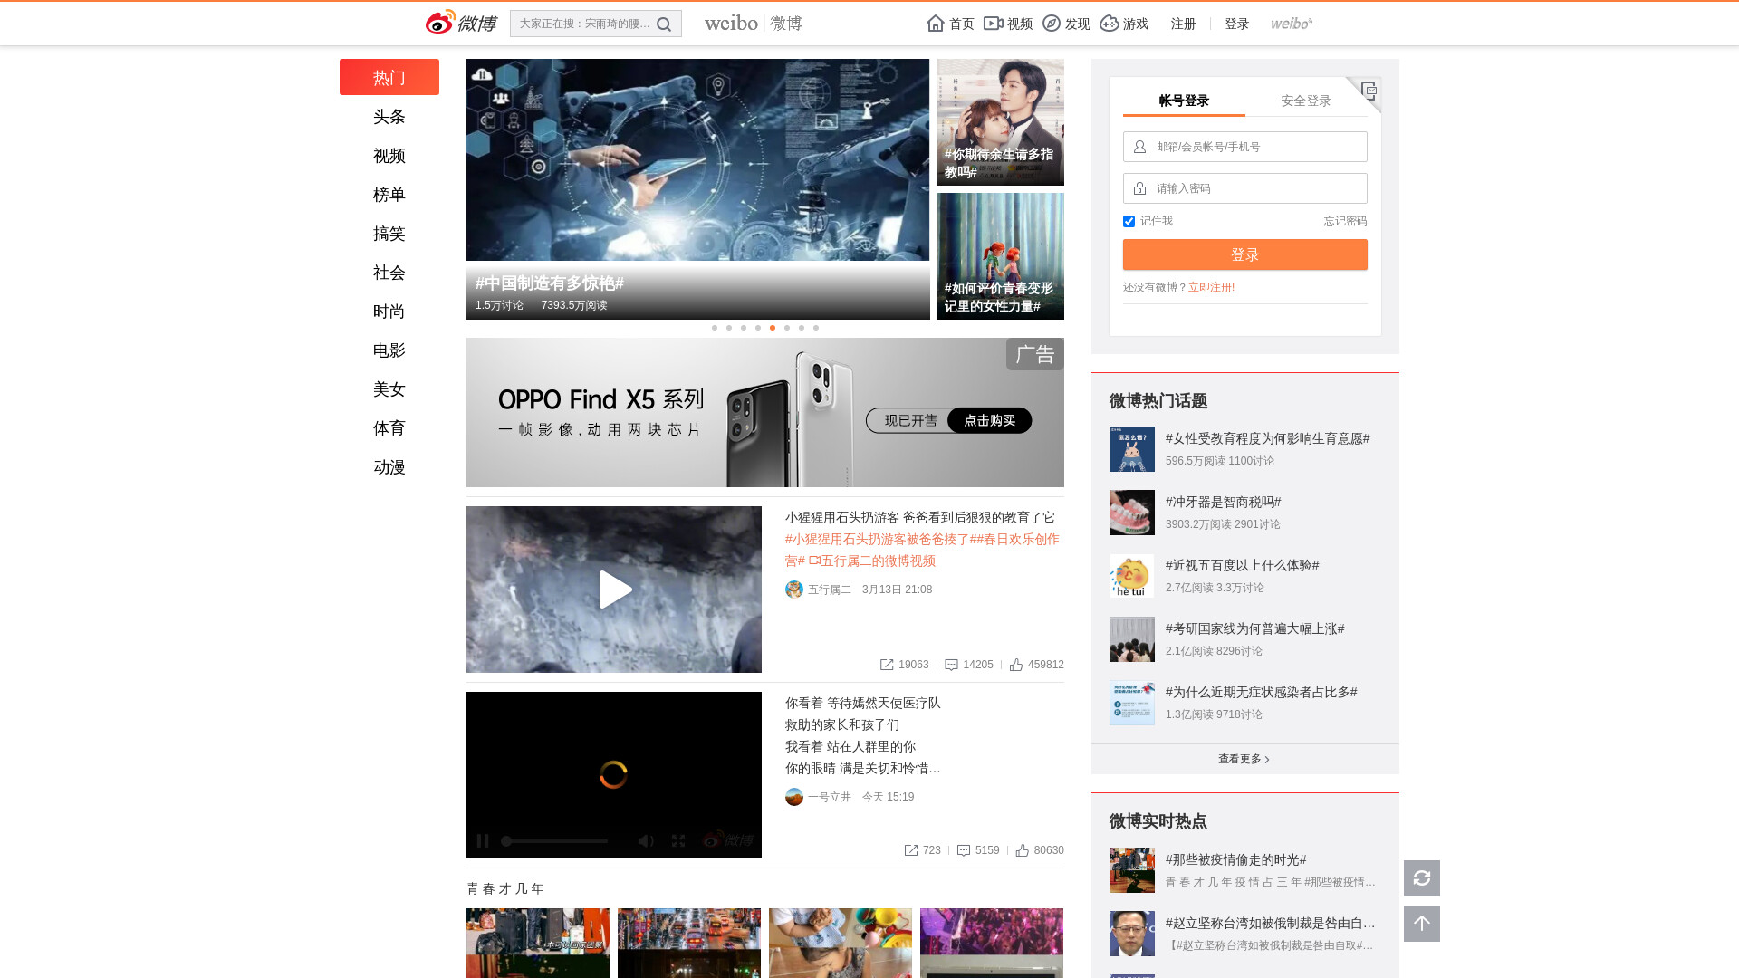Toggle the 记住我 remember me checkbox
The image size is (1739, 978).
pyautogui.click(x=1129, y=221)
